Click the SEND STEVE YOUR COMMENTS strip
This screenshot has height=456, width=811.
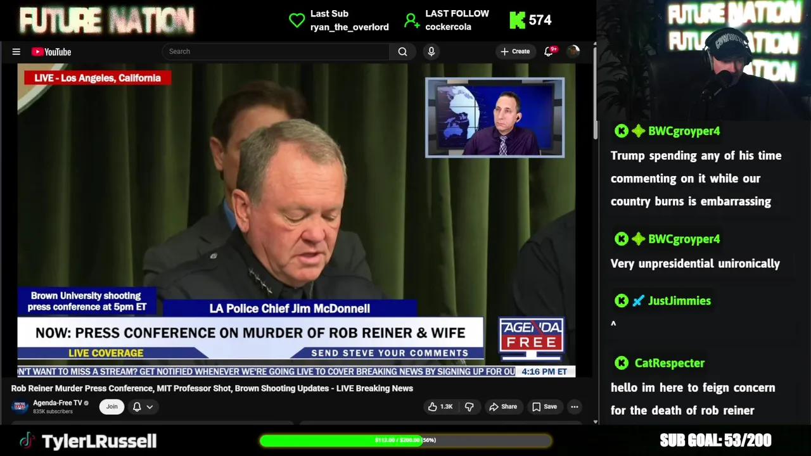[x=390, y=353]
